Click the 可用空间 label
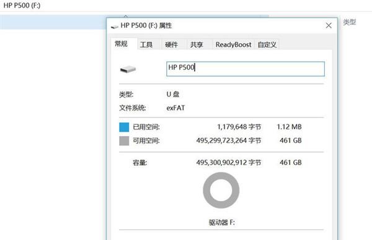The width and height of the screenshot is (372, 240). [x=146, y=140]
